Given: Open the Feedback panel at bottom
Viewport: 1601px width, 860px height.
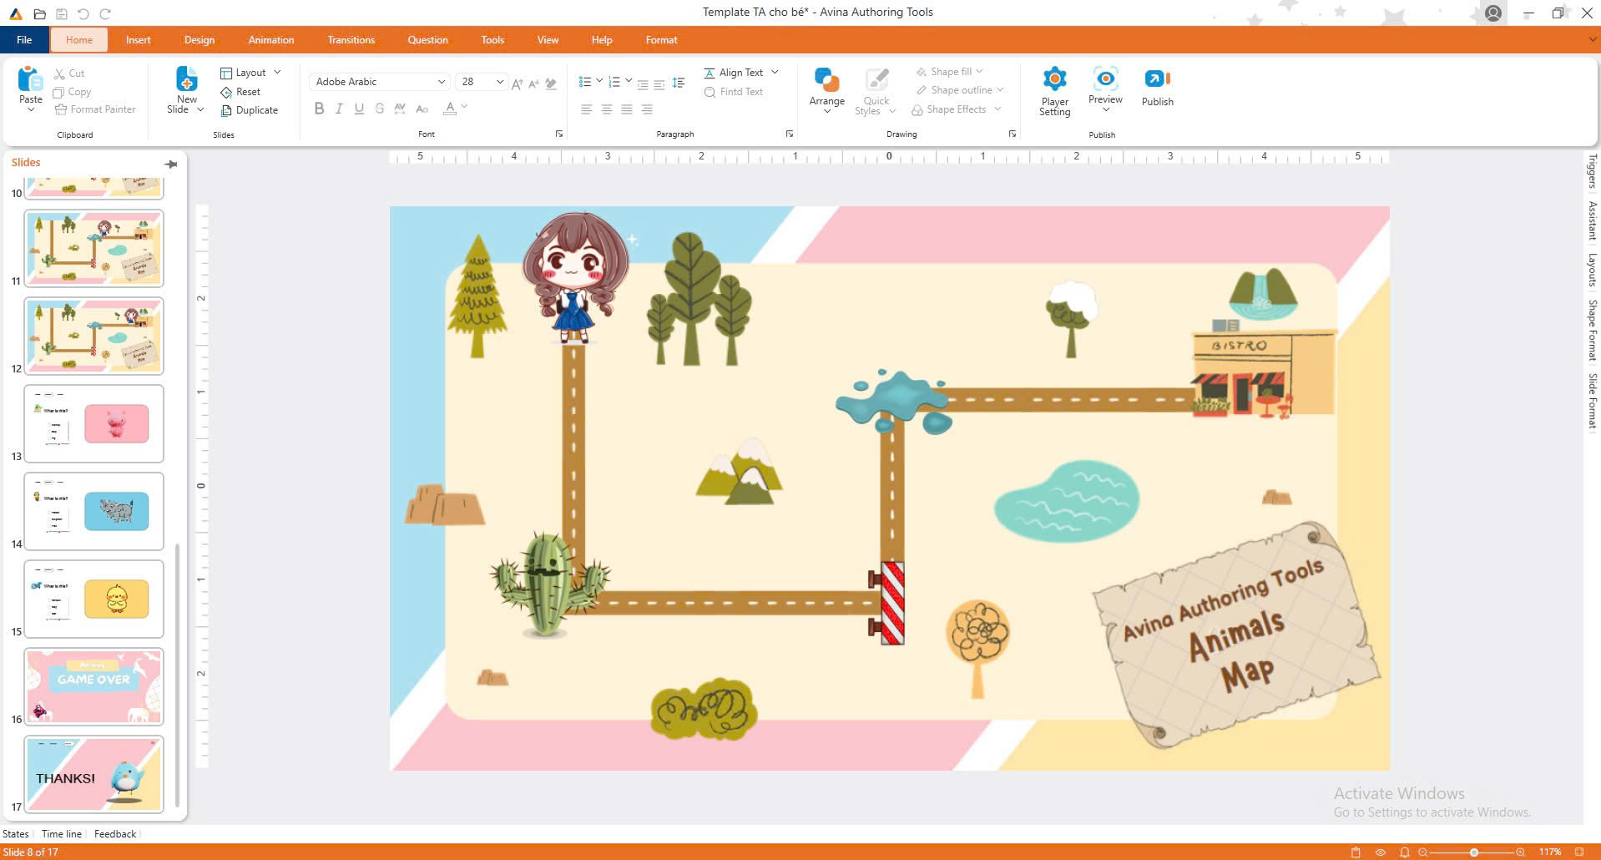Looking at the screenshot, I should [x=115, y=833].
